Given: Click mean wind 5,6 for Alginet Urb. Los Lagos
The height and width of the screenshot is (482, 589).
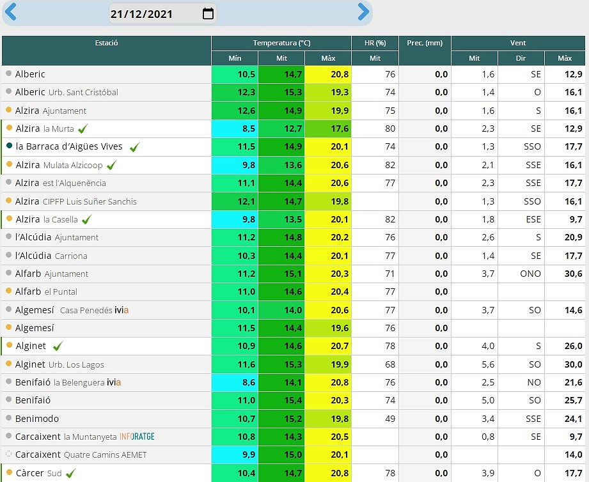Looking at the screenshot, I should 488,364.
